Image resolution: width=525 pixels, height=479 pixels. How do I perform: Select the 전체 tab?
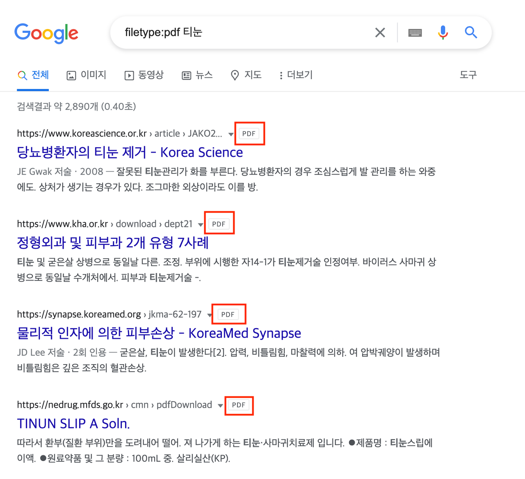pyautogui.click(x=33, y=75)
